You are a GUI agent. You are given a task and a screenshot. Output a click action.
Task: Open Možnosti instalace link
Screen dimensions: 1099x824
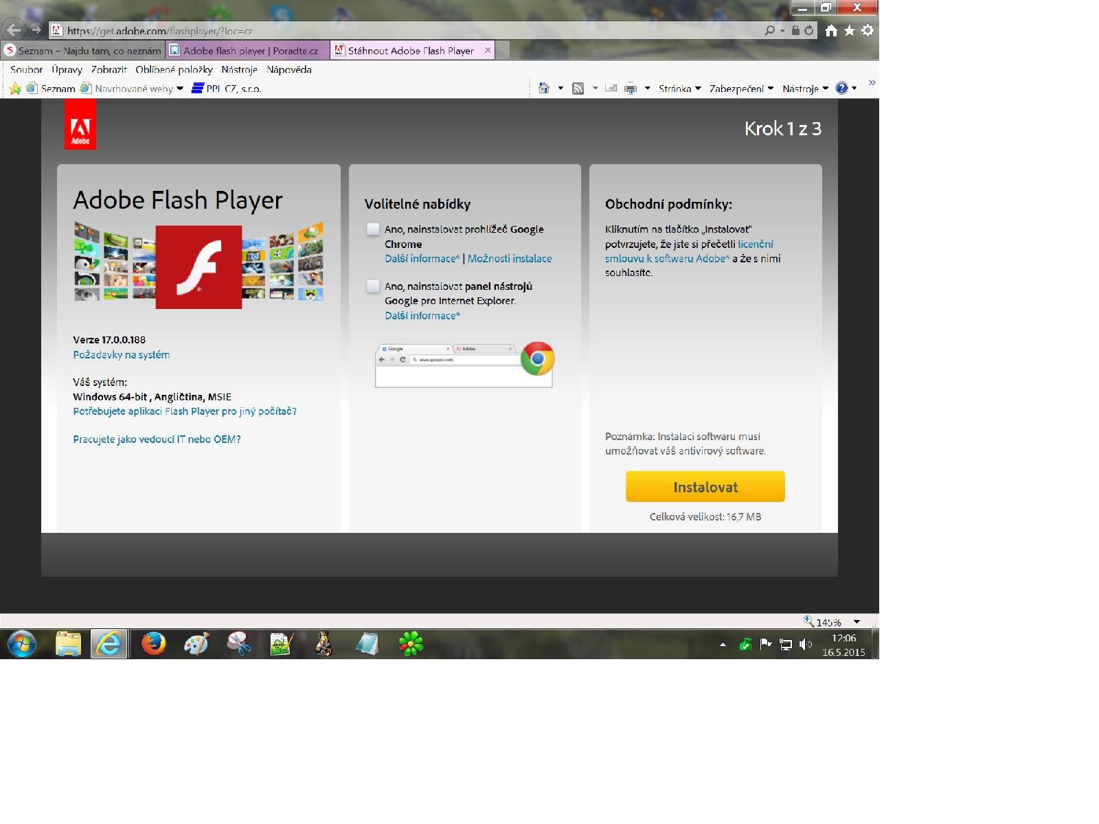click(x=510, y=258)
